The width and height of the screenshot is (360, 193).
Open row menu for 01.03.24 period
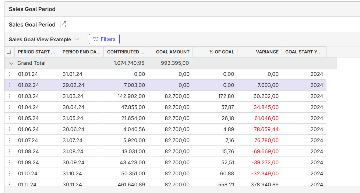(10, 96)
